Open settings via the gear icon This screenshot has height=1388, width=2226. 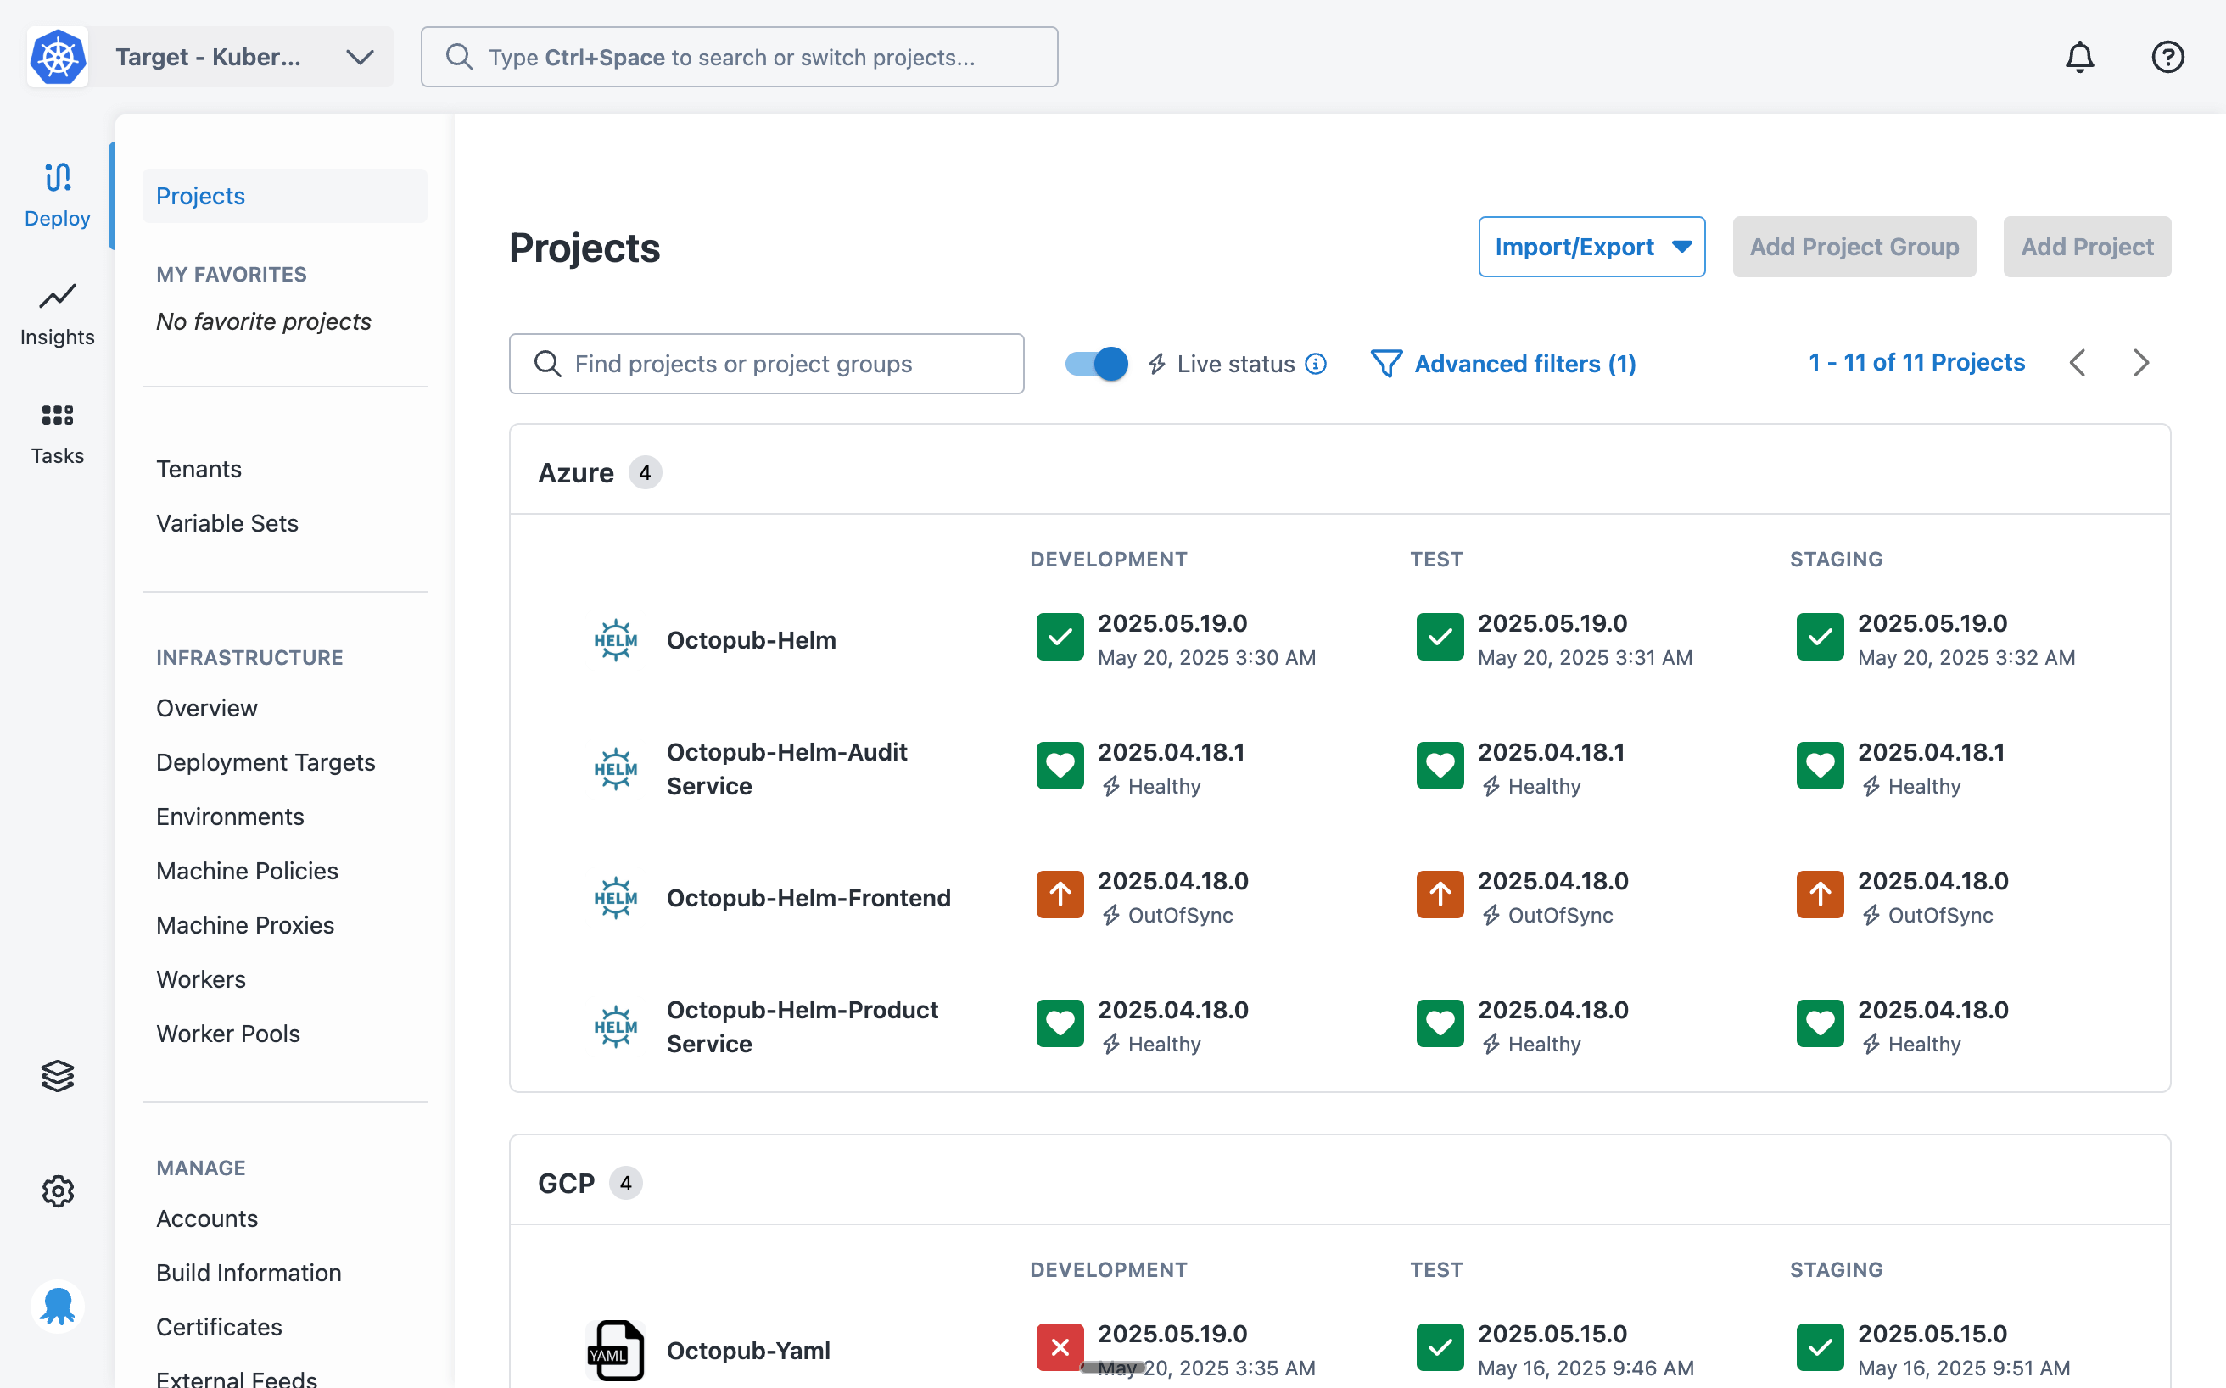pyautogui.click(x=57, y=1190)
